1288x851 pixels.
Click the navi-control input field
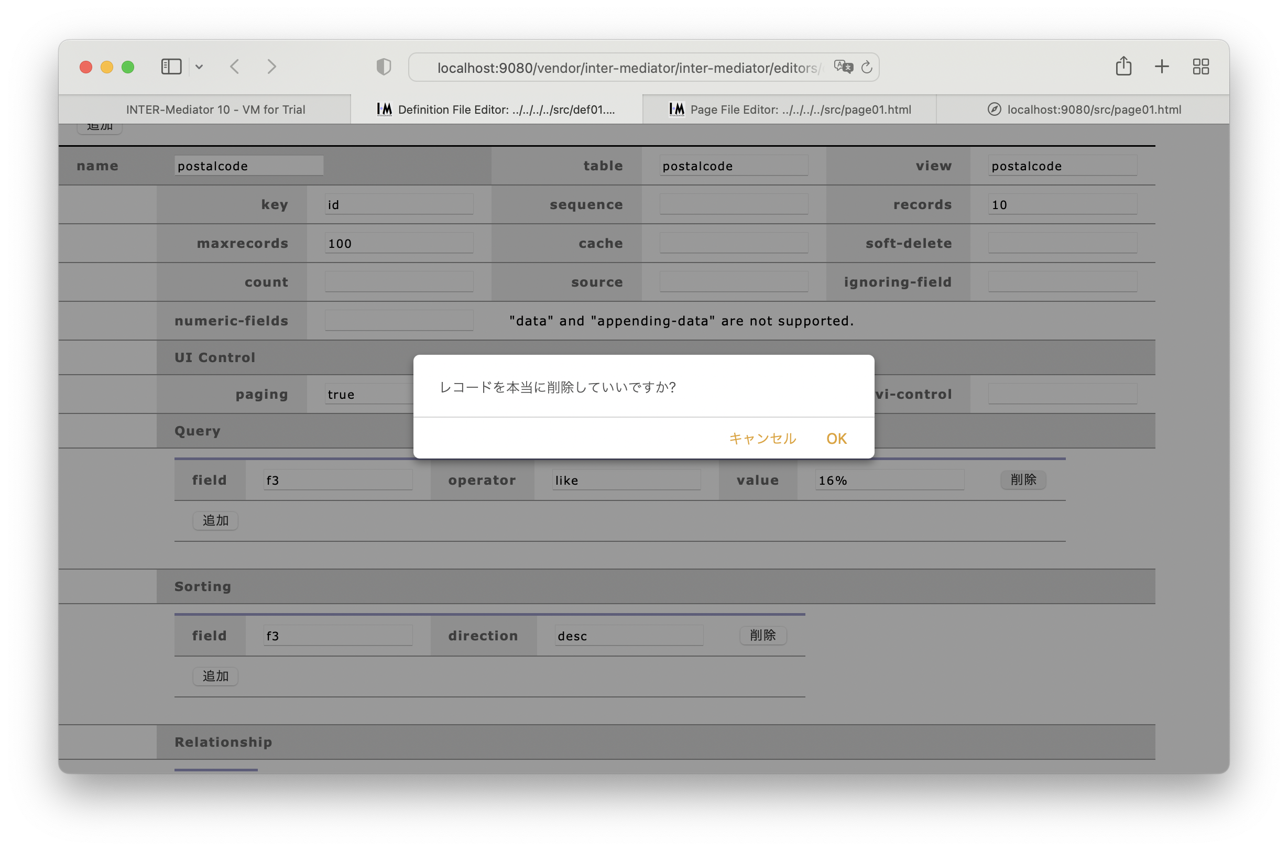tap(1062, 395)
